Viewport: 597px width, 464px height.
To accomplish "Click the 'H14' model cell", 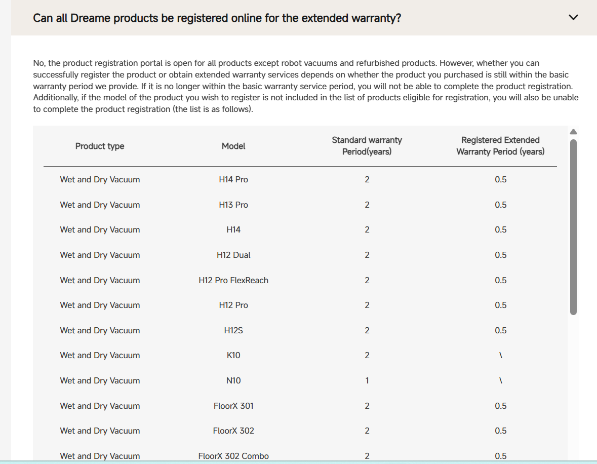I will click(x=233, y=229).
